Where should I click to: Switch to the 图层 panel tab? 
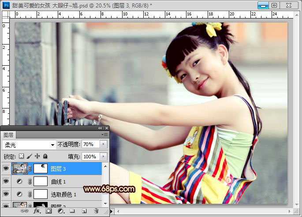tap(8, 135)
